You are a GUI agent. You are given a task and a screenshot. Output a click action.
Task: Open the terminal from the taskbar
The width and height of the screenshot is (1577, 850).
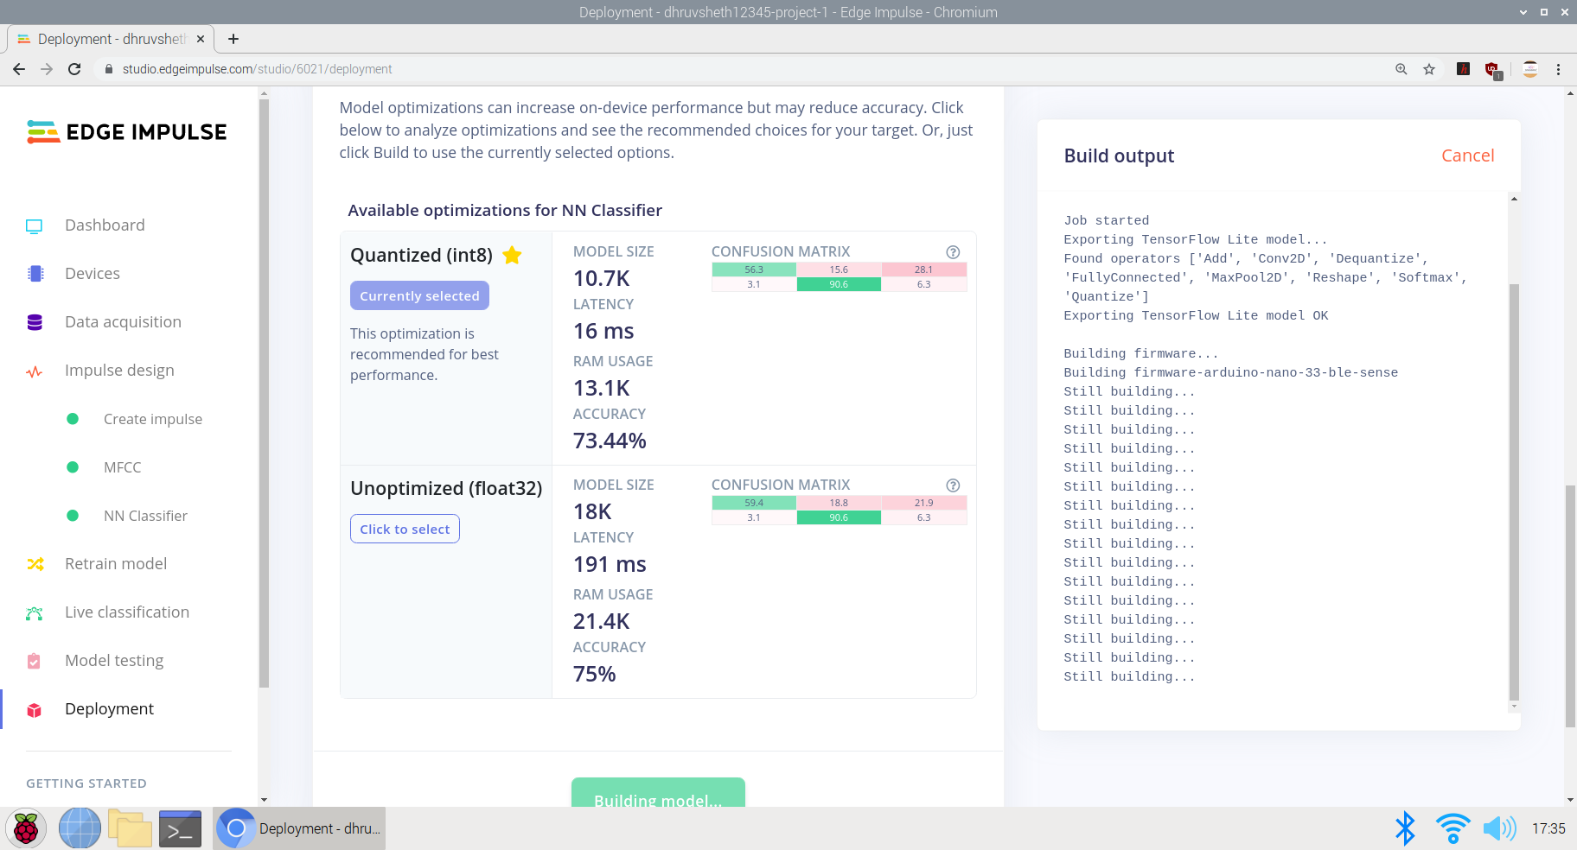pyautogui.click(x=180, y=829)
